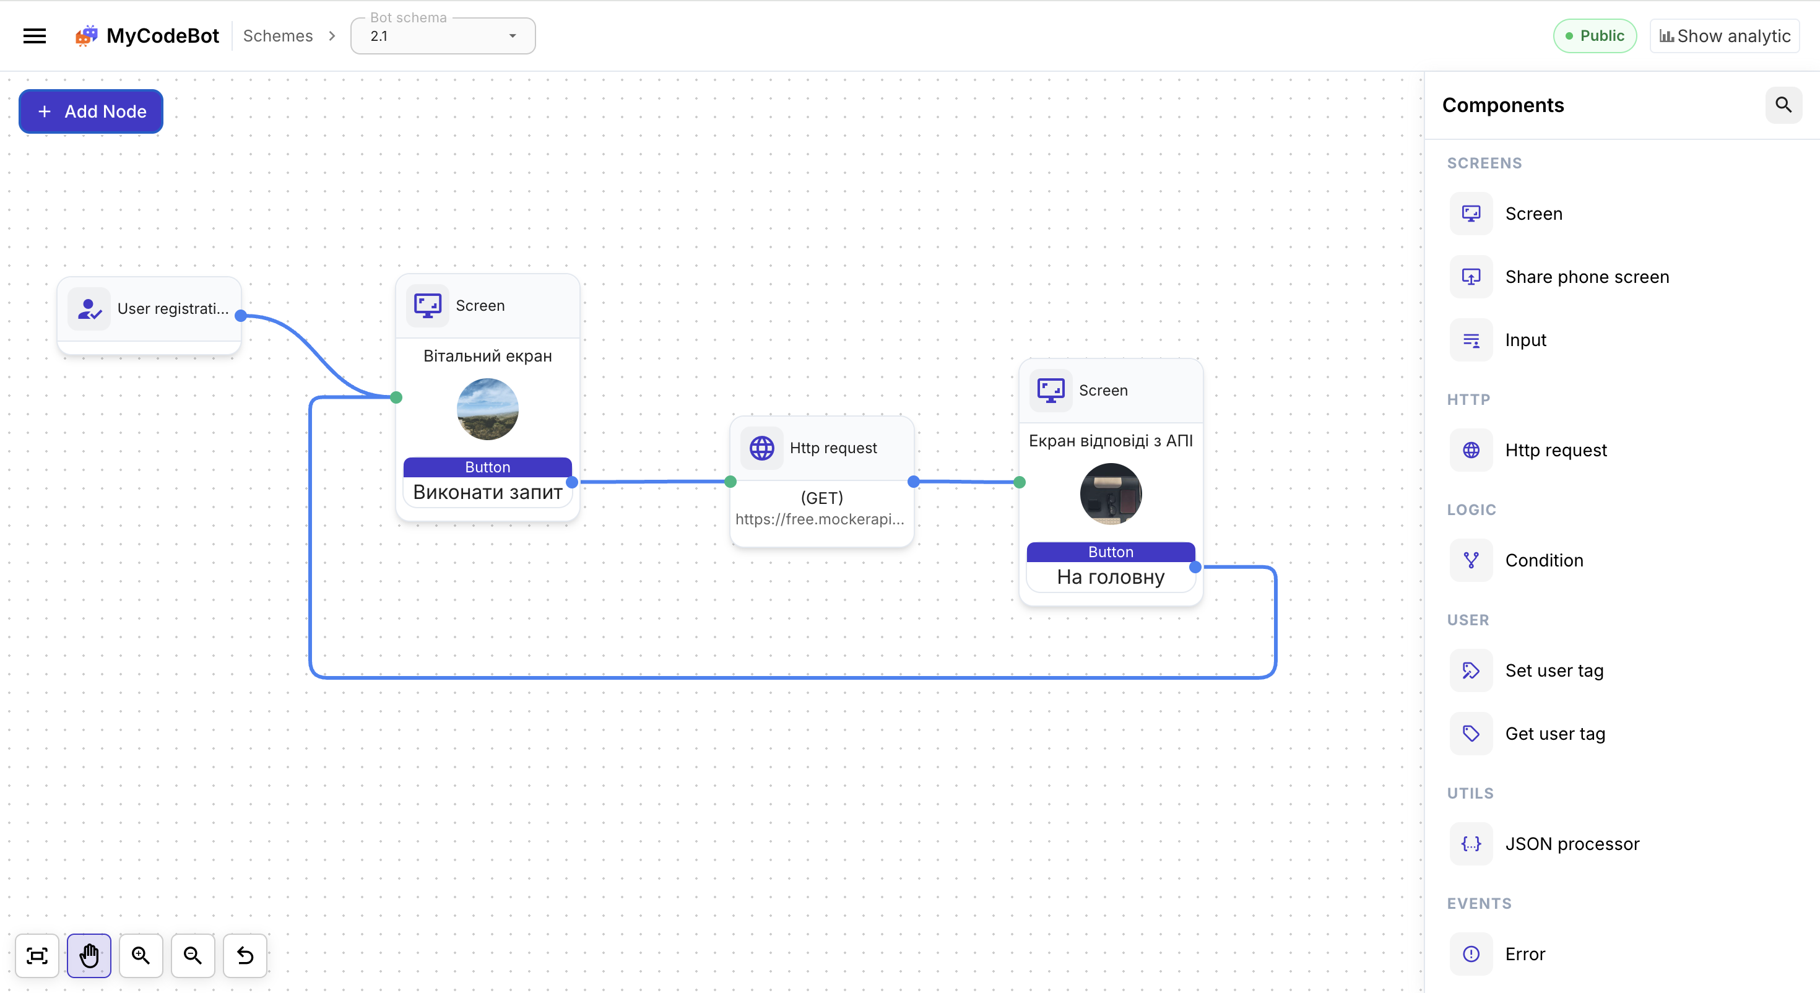Screen dimensions: 1820x993
Task: Click the Add Node button
Action: click(x=90, y=111)
